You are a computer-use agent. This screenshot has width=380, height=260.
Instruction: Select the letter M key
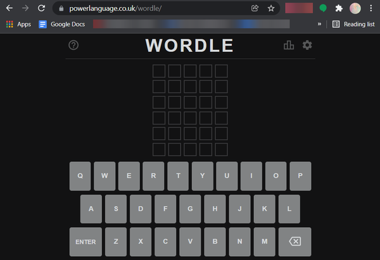point(264,242)
